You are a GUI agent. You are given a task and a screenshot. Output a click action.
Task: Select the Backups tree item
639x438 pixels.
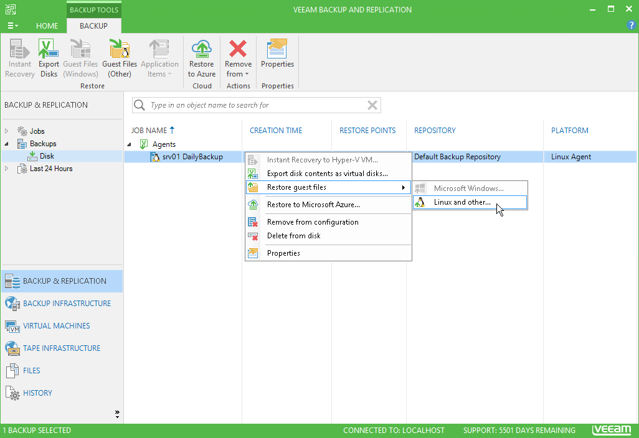pyautogui.click(x=43, y=144)
